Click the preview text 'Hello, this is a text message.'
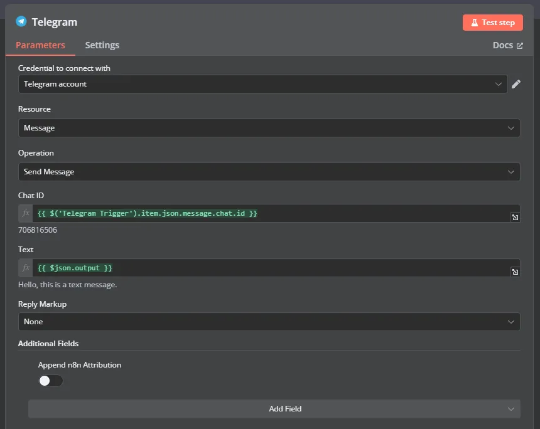The height and width of the screenshot is (429, 540). (68, 285)
